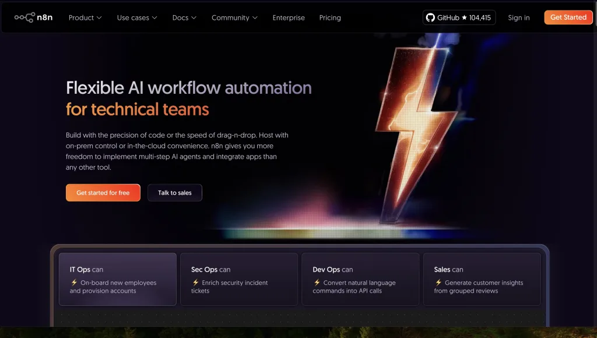
Task: Expand the Community chevron
Action: [x=255, y=18]
